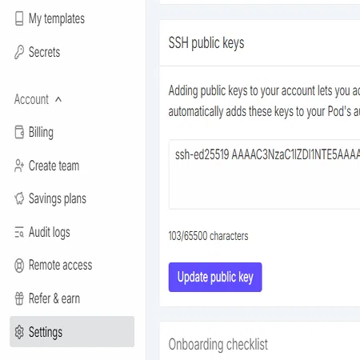Click the Secrets key icon
This screenshot has width=360, height=360.
(19, 52)
